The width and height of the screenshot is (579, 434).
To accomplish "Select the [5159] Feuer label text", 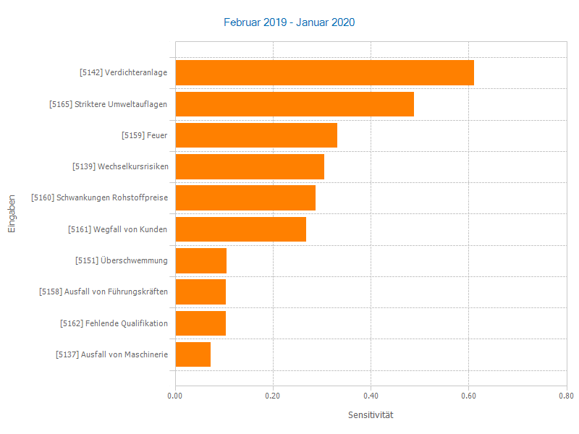I will [144, 135].
